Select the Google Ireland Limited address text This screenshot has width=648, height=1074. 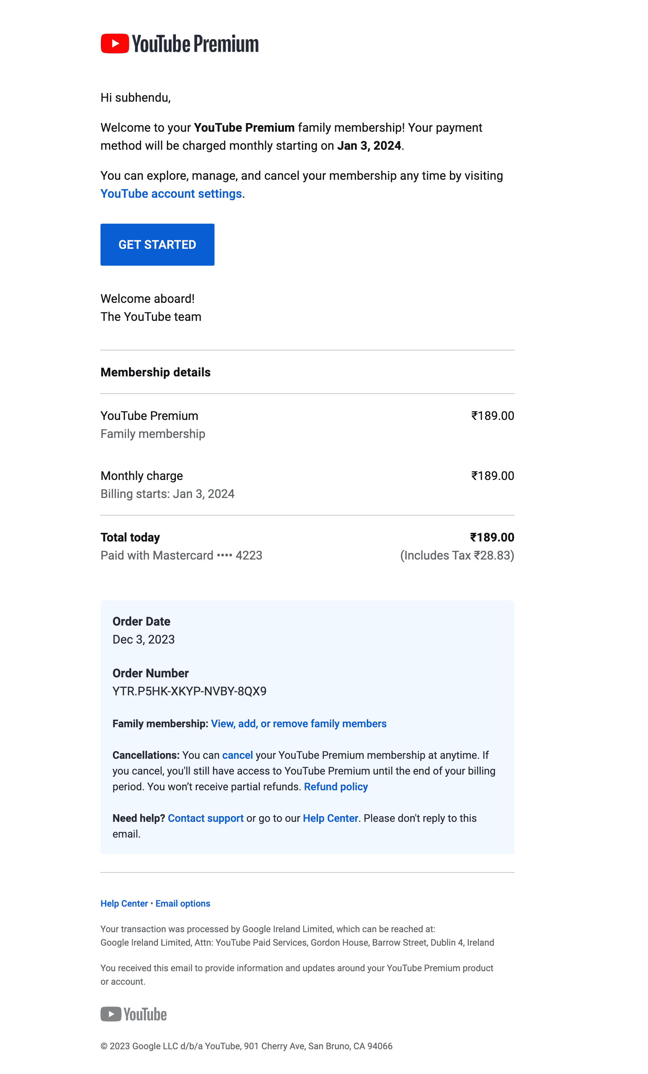[x=297, y=942]
